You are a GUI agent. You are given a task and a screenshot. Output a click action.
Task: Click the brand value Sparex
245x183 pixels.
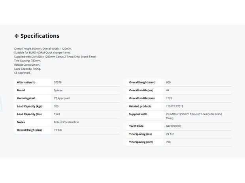[x=58, y=90]
